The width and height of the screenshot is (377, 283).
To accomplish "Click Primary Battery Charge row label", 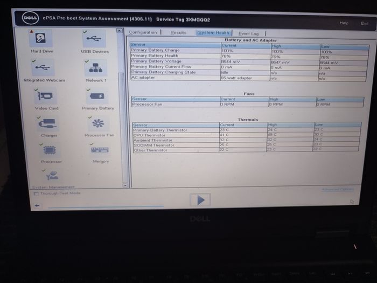I will pos(155,50).
